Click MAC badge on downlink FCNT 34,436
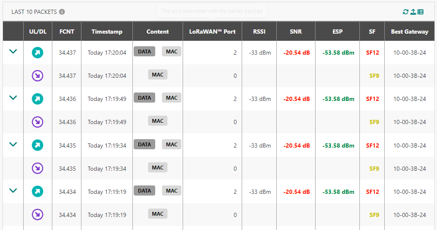Screen dimensions: 437x230 click(x=158, y=121)
